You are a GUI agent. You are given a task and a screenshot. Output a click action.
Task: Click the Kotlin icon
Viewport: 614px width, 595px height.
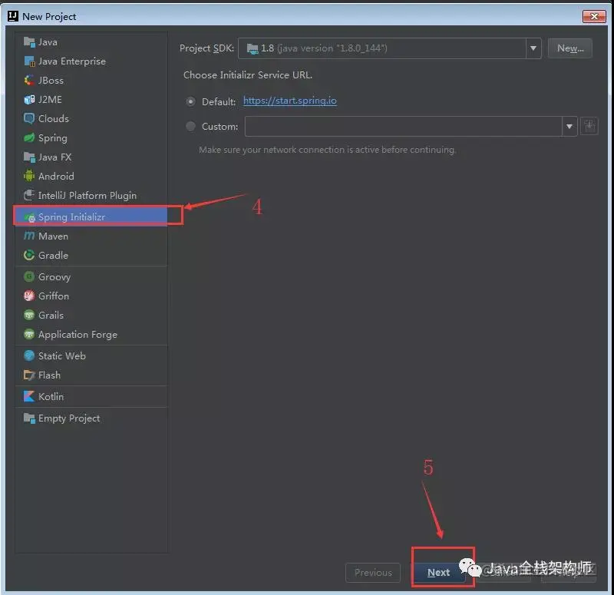[x=29, y=396]
